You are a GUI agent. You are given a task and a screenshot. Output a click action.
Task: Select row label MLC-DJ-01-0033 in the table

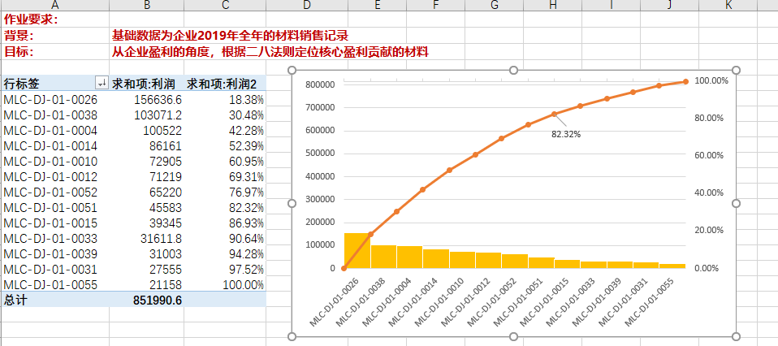pos(50,239)
